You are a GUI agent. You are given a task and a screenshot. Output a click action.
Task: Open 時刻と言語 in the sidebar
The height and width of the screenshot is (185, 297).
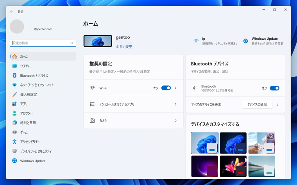(43, 123)
